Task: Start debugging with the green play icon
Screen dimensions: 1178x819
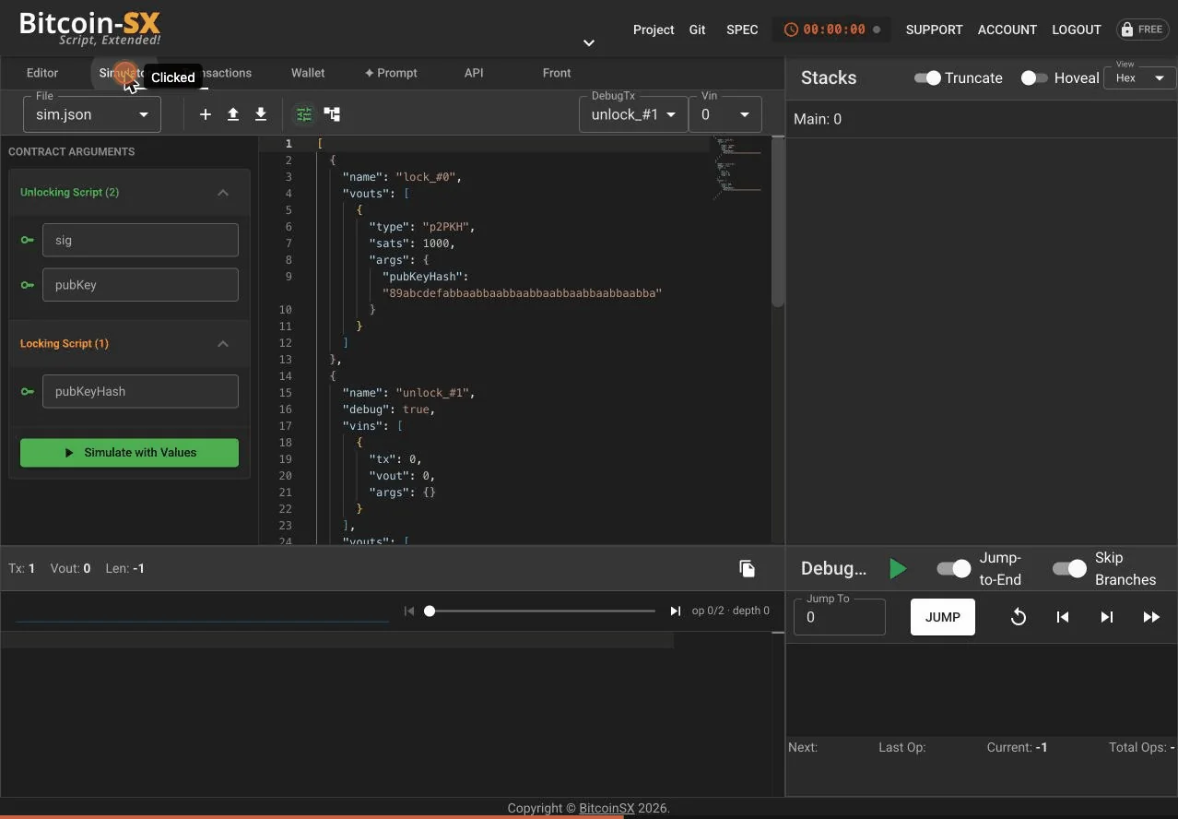Action: pyautogui.click(x=898, y=569)
